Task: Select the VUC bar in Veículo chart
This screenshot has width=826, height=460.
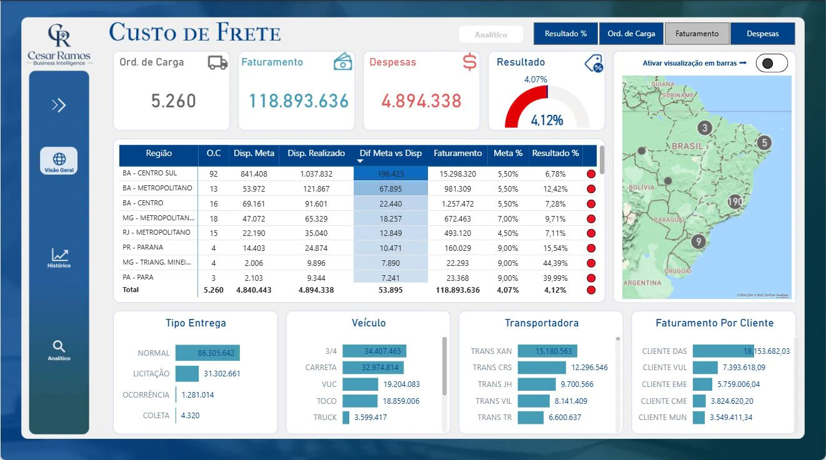Action: pyautogui.click(x=361, y=384)
